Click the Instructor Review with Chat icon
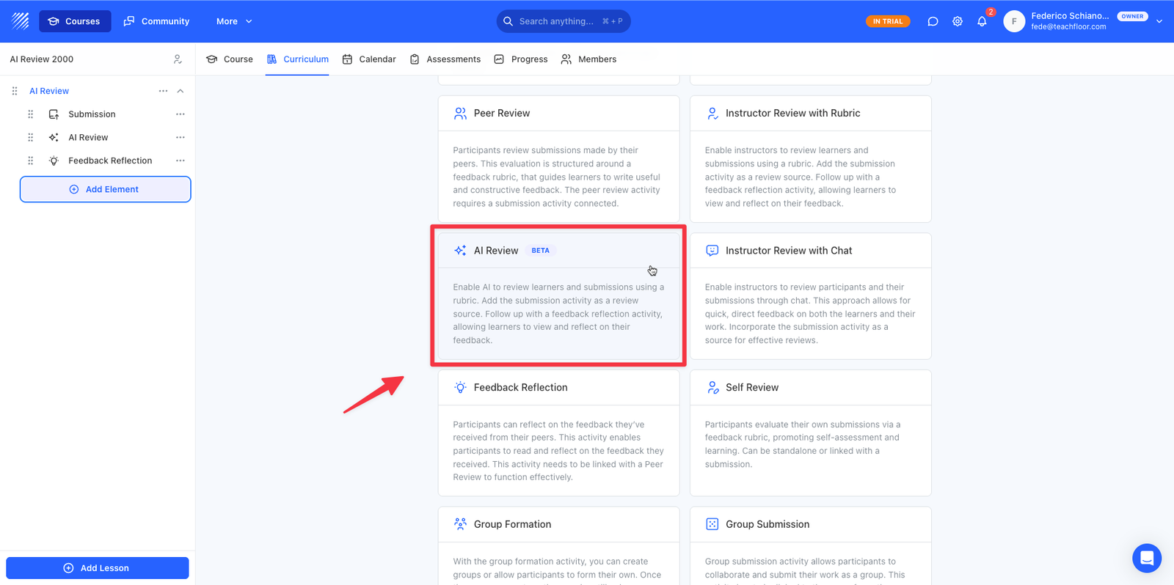 tap(712, 251)
